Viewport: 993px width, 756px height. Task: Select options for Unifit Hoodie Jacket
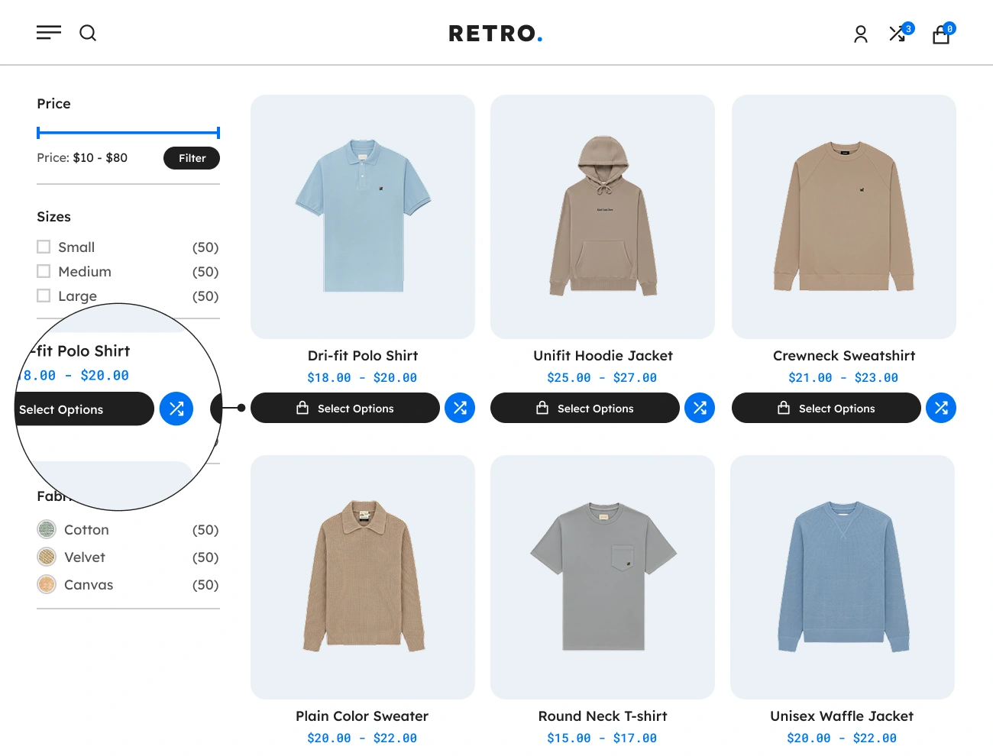585,408
